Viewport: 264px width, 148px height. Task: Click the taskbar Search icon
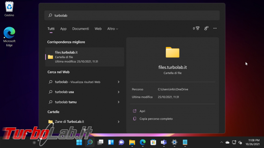[90, 142]
